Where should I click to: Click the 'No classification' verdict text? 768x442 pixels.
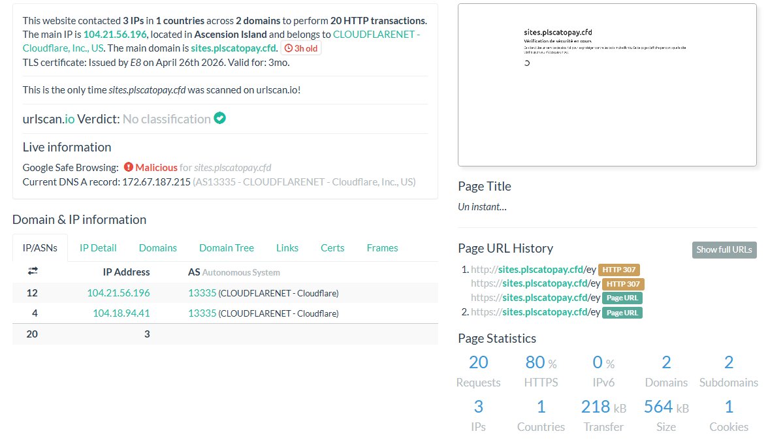pyautogui.click(x=167, y=119)
